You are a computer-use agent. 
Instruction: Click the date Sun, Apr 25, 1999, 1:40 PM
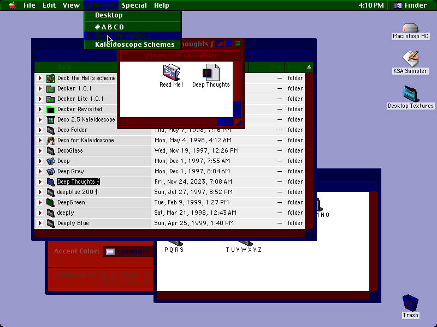pyautogui.click(x=194, y=223)
